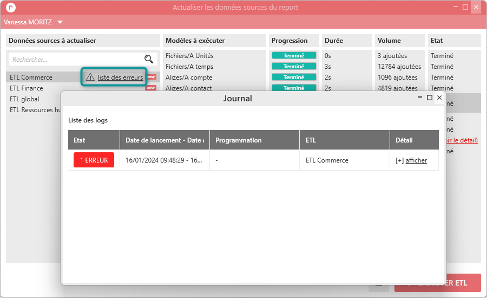Maximize the main application window
The image size is (487, 298).
(465, 7)
